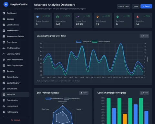Open Dashboard from sidebar menu
Viewport: 155px width, 124px height.
(x=15, y=13)
